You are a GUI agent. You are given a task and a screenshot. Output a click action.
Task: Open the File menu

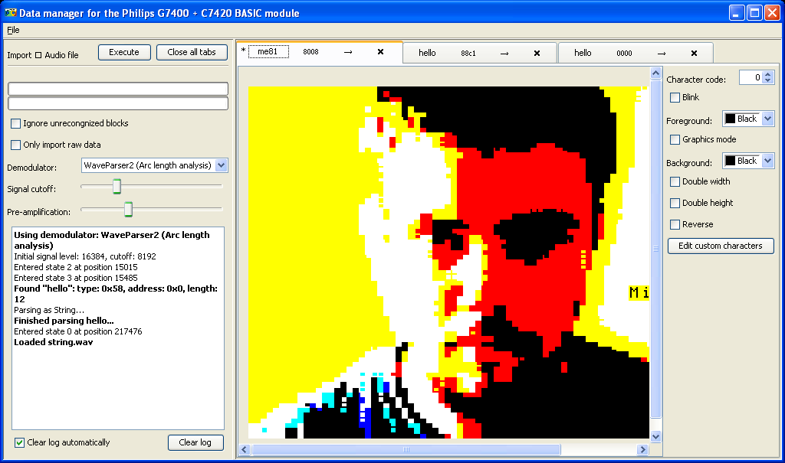coord(13,30)
